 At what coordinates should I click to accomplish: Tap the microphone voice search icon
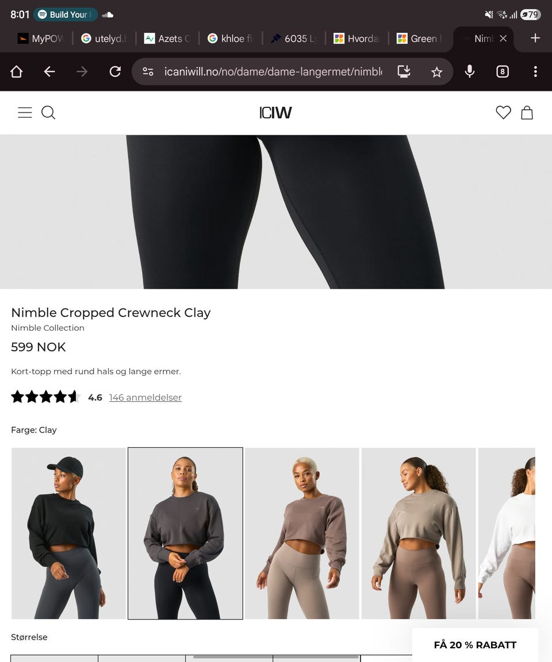[x=470, y=72]
